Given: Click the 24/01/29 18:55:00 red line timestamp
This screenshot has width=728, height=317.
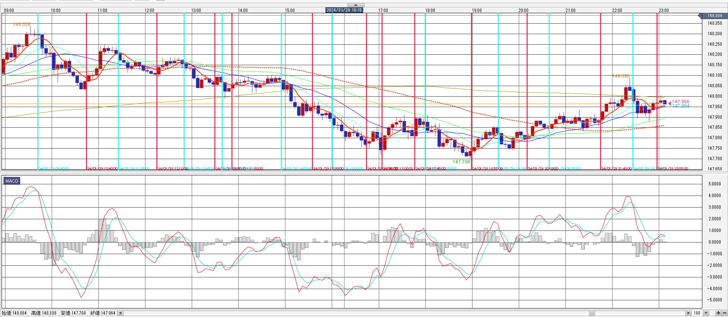Looking at the screenshot, I should click(x=487, y=169).
